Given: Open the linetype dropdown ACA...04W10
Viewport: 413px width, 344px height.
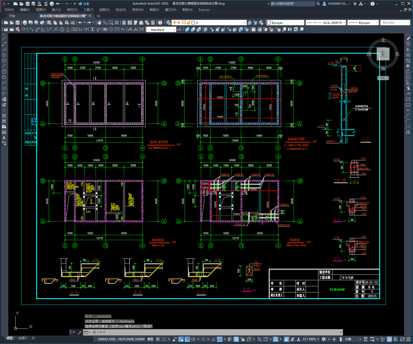Looking at the screenshot, I should tap(326, 23).
